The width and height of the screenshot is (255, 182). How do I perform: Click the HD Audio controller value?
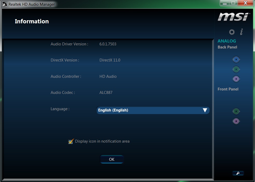(x=108, y=76)
